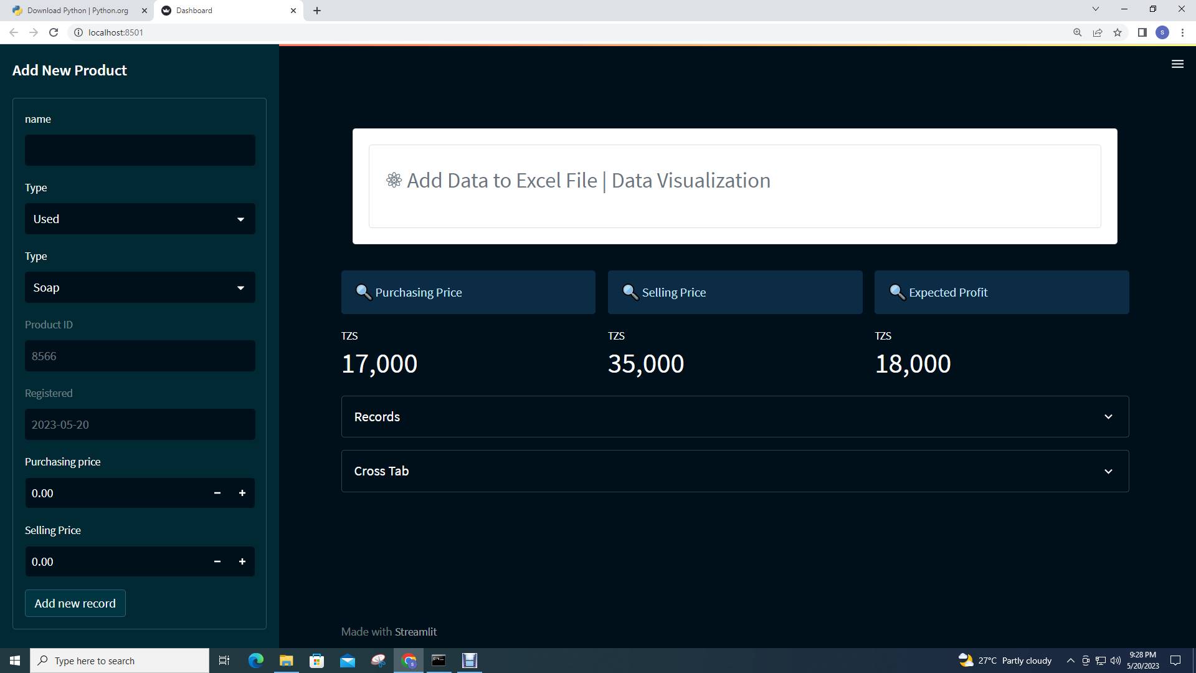
Task: Open File Explorer from the taskbar
Action: [x=286, y=661]
